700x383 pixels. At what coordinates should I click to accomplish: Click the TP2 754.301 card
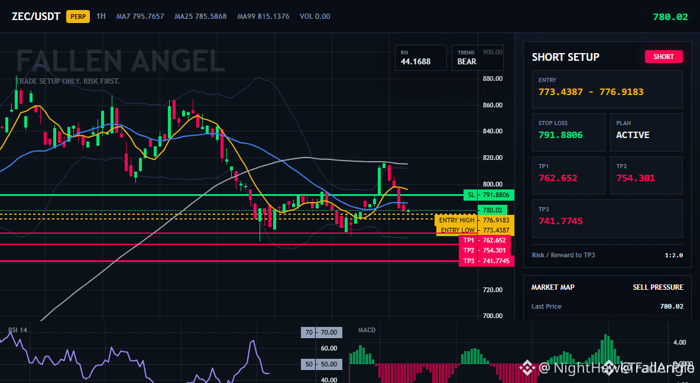click(646, 175)
